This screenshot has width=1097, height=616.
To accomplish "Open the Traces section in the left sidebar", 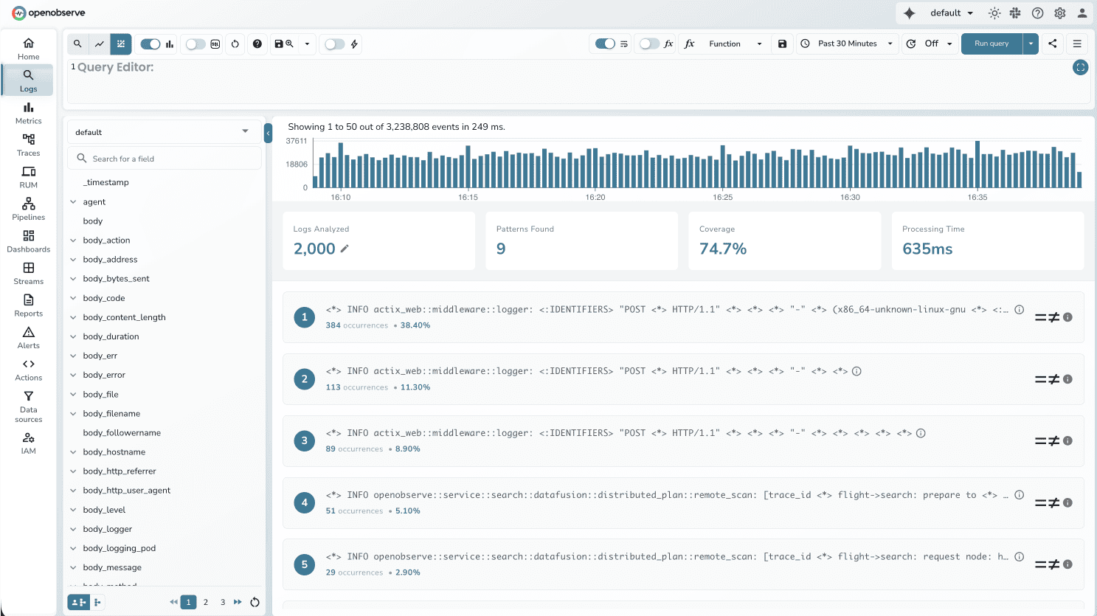I will coord(28,145).
